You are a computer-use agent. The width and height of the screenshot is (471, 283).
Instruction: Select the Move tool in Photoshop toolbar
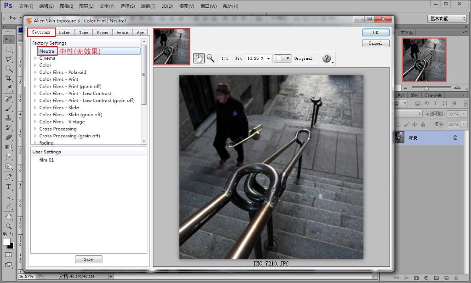point(8,40)
